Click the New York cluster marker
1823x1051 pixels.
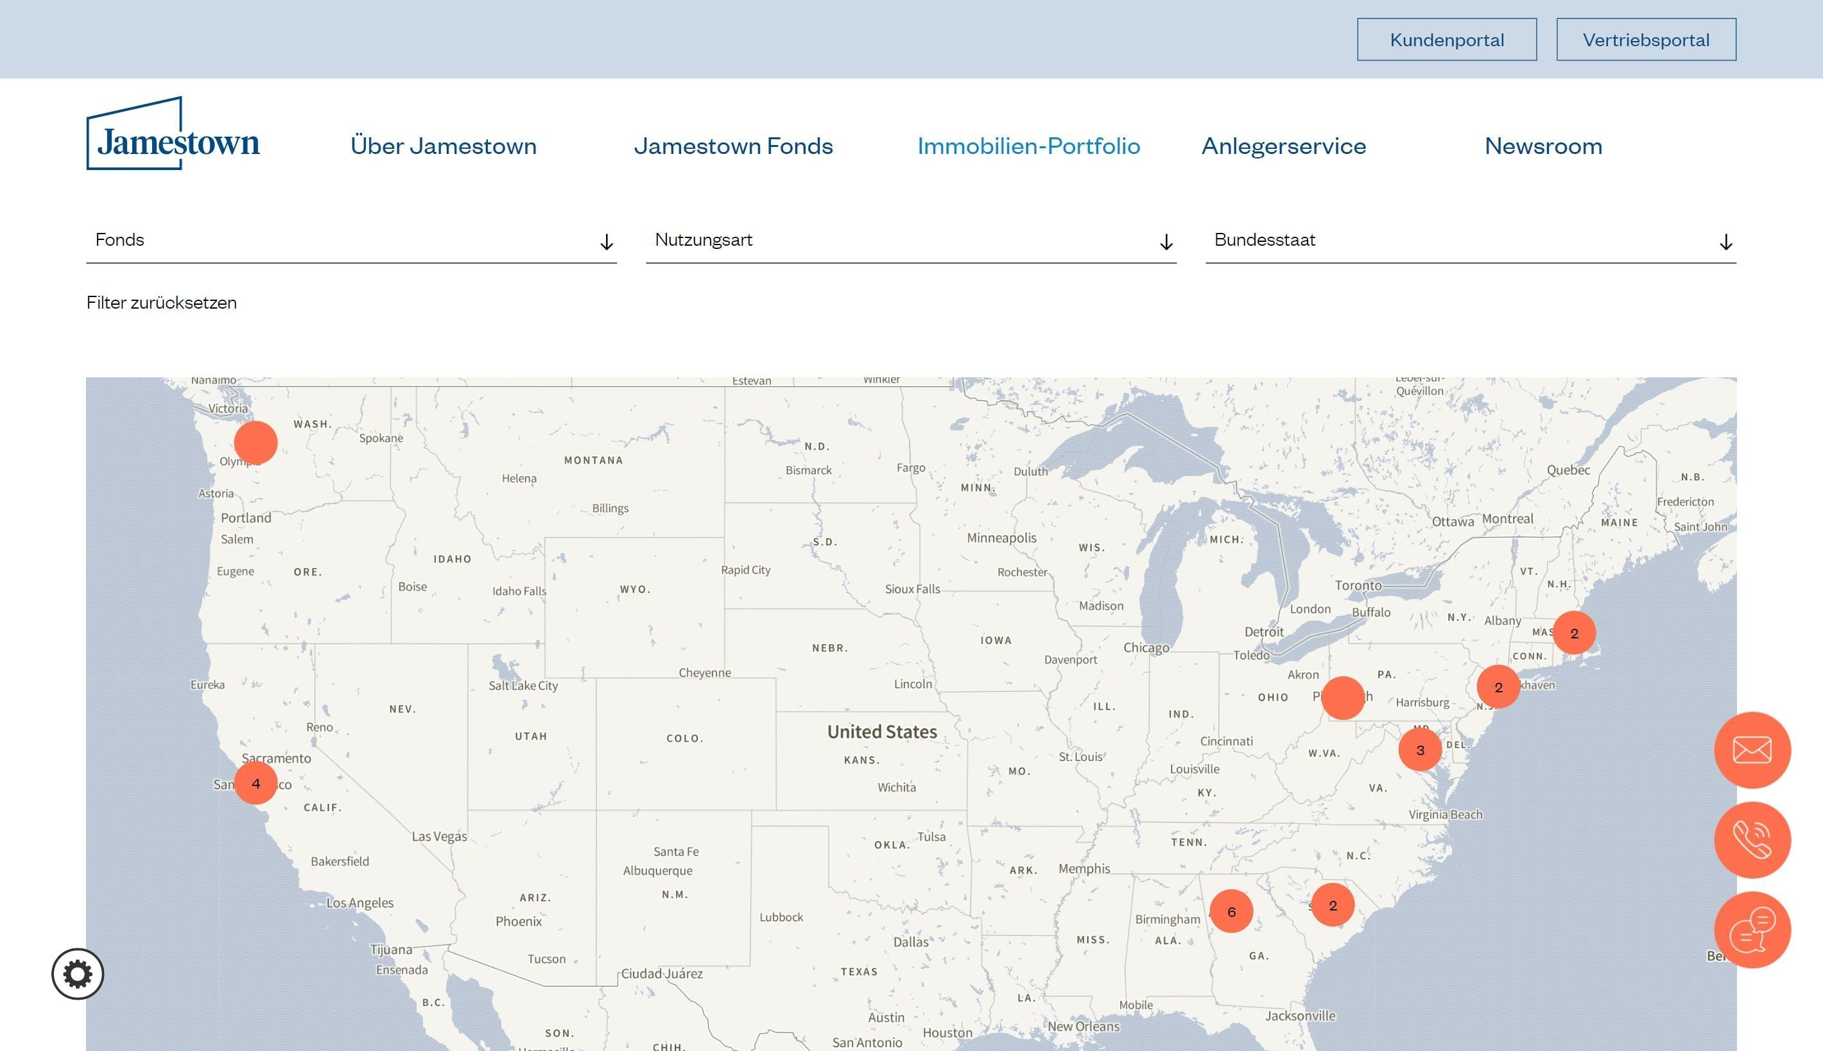[x=1498, y=687]
